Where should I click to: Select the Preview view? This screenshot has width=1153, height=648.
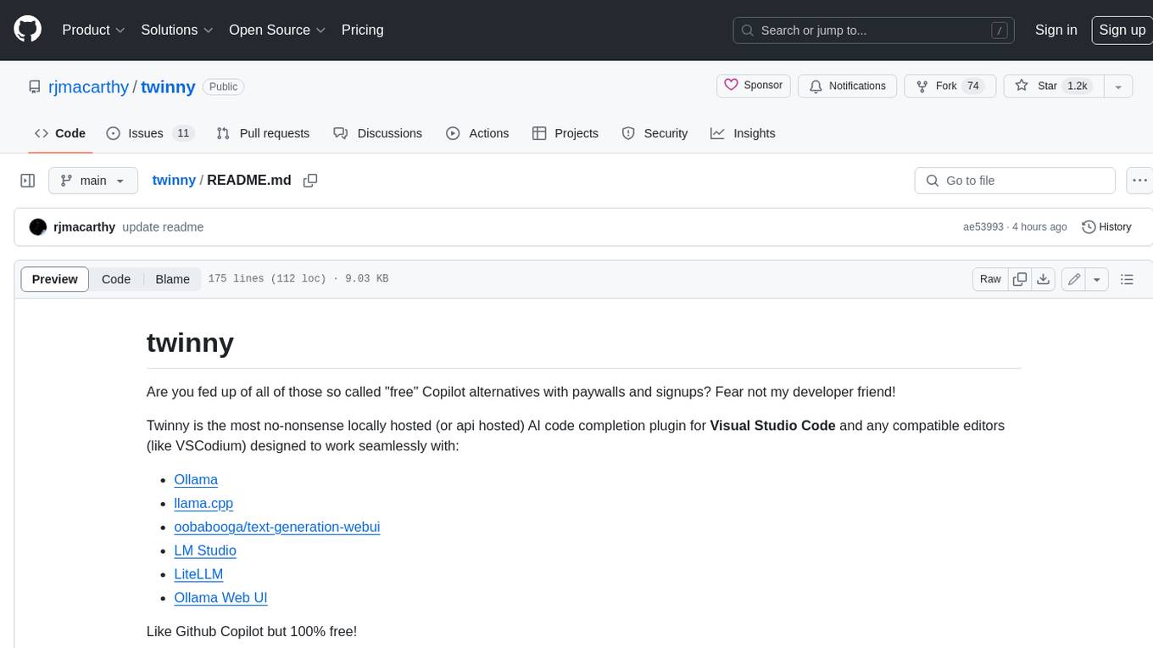pos(55,279)
